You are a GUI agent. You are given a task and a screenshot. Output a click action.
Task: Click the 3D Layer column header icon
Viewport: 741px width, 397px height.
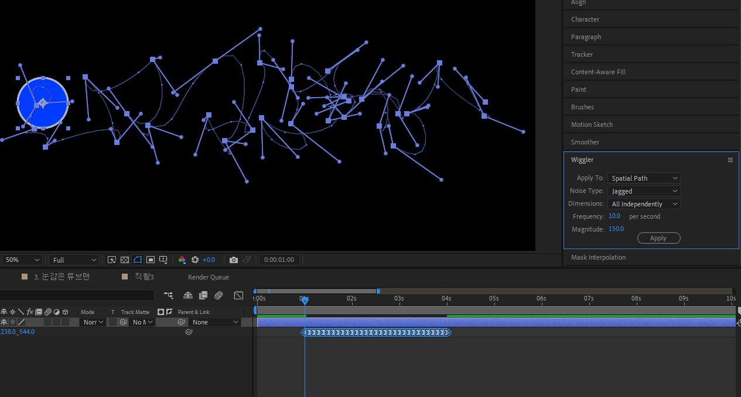tap(65, 312)
